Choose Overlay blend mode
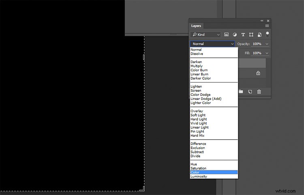 [x=214, y=111]
